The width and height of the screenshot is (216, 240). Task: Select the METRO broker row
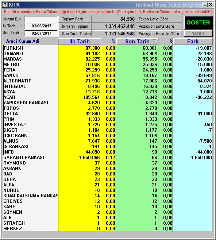tap(108, 65)
